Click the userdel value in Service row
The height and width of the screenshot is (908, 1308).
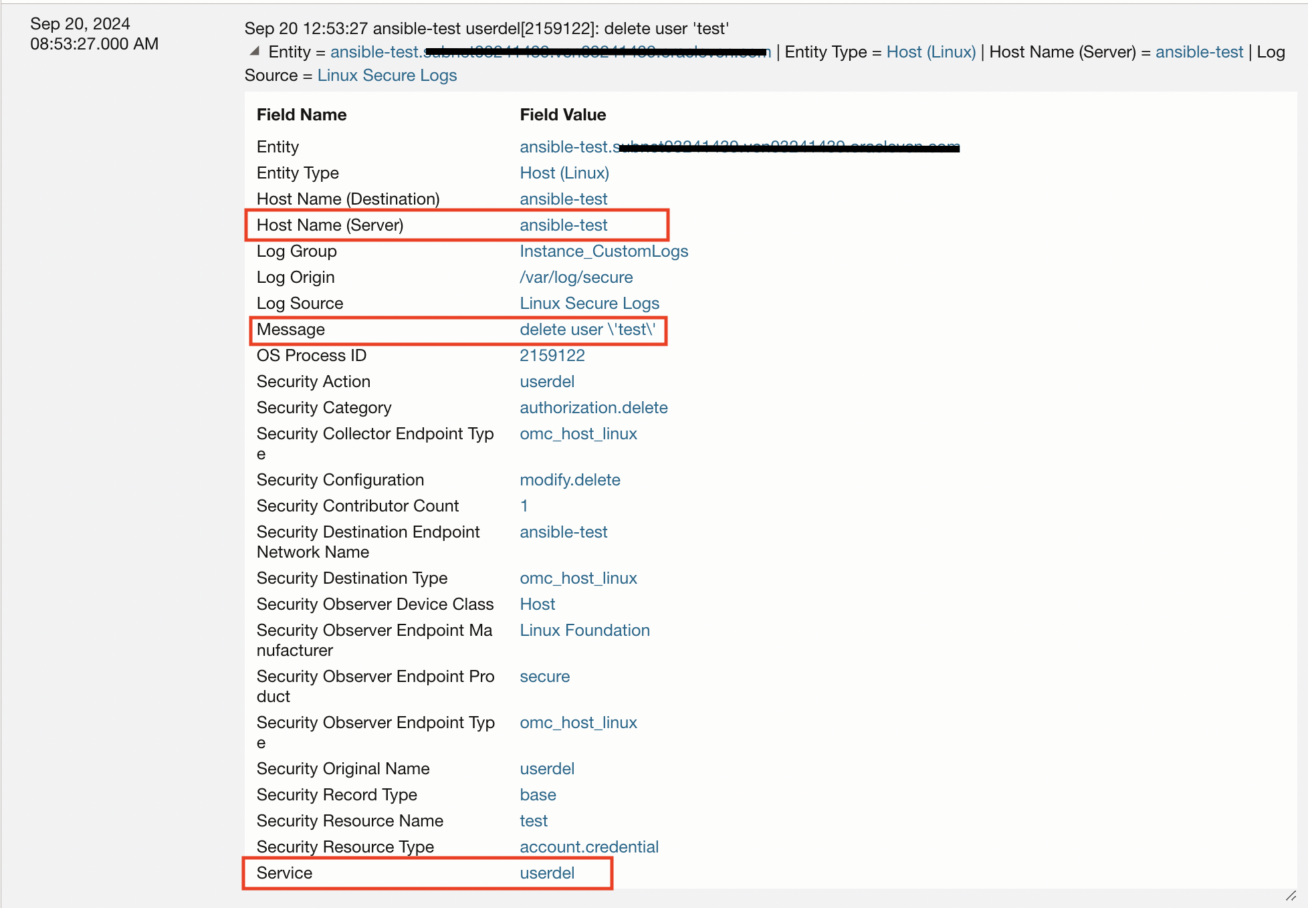coord(547,873)
